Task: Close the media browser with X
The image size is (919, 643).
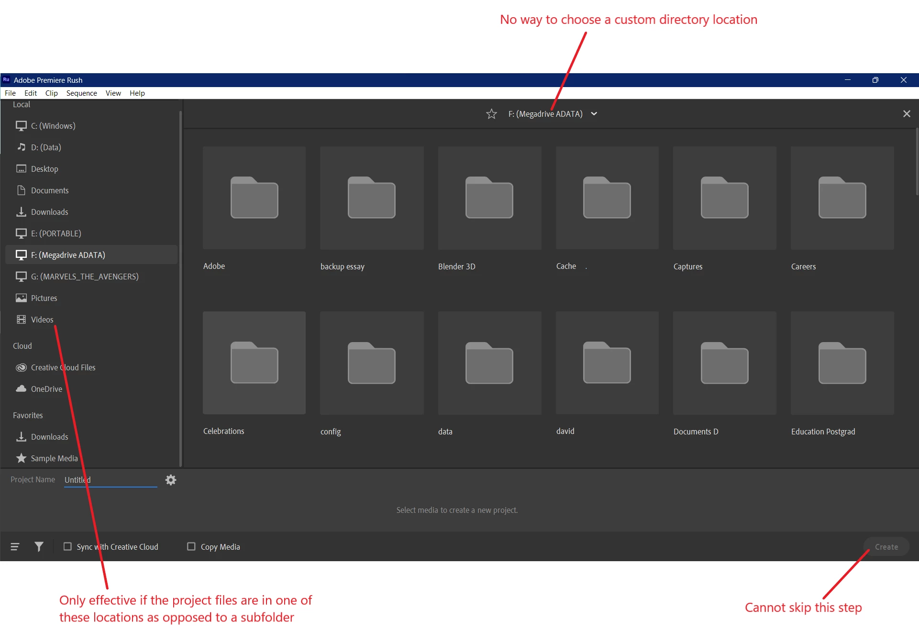Action: (906, 114)
